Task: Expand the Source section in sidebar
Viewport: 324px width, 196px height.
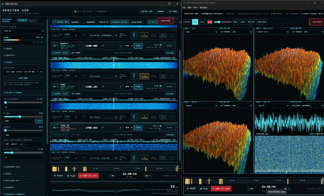Action: (x=23, y=49)
